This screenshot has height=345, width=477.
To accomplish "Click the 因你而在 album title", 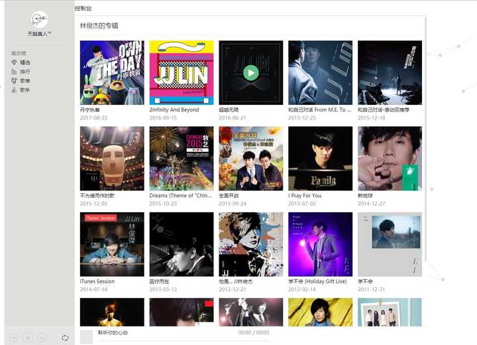I will click(x=160, y=281).
